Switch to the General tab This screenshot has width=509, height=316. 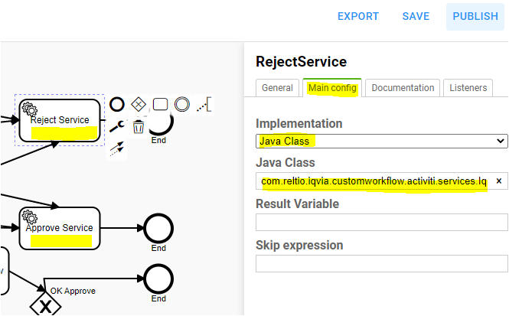(x=277, y=88)
